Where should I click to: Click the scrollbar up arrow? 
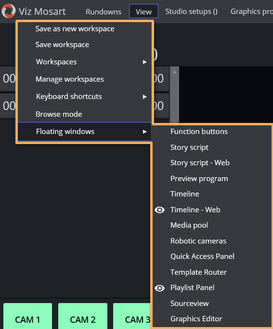[174, 72]
